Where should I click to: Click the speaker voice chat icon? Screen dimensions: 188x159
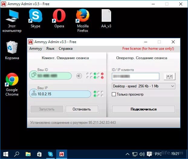tap(79, 76)
